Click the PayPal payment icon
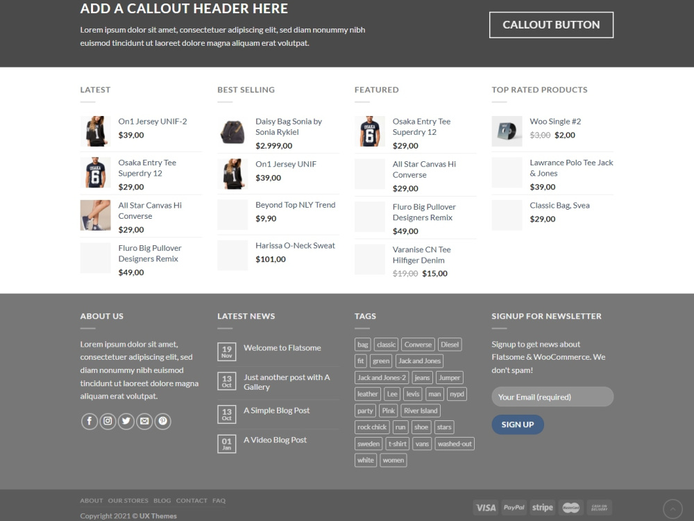 click(514, 508)
